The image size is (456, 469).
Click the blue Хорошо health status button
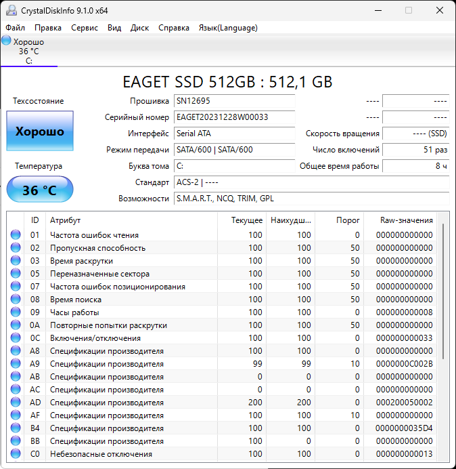40,131
